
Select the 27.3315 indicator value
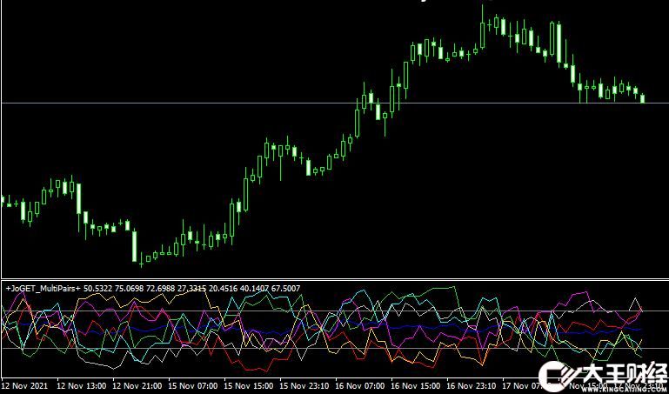point(192,289)
